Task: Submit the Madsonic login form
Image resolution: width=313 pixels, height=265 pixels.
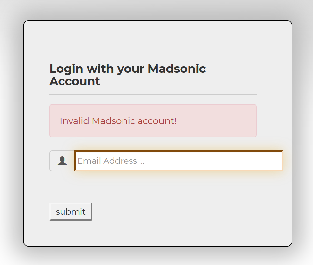Action: point(71,212)
